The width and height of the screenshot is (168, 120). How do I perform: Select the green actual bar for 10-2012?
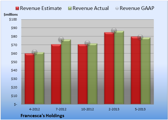pos(92,74)
